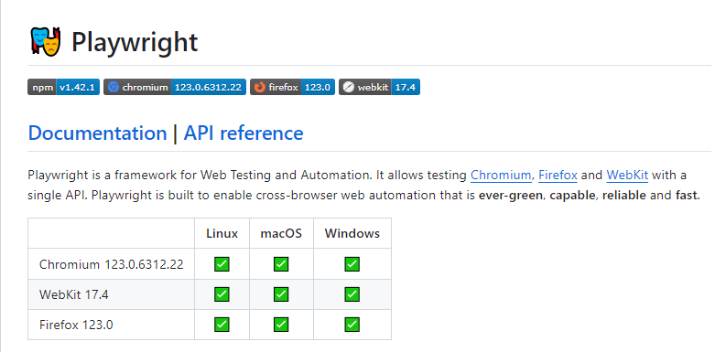Click the Chromium macOS green checkmark
This screenshot has width=715, height=352.
click(281, 264)
